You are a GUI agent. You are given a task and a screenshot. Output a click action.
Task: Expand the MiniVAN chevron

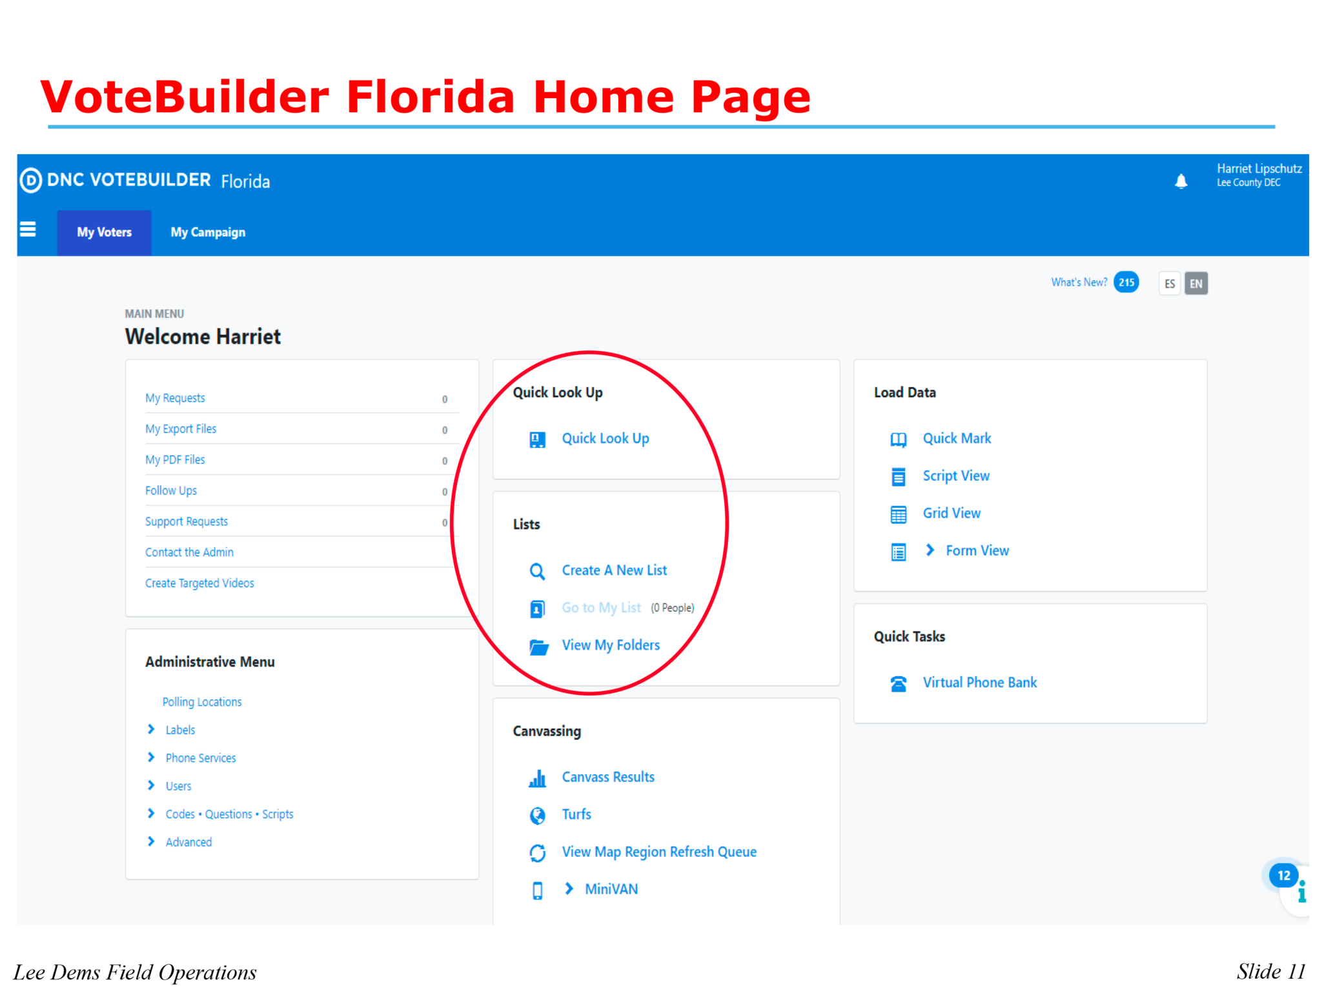(x=569, y=888)
